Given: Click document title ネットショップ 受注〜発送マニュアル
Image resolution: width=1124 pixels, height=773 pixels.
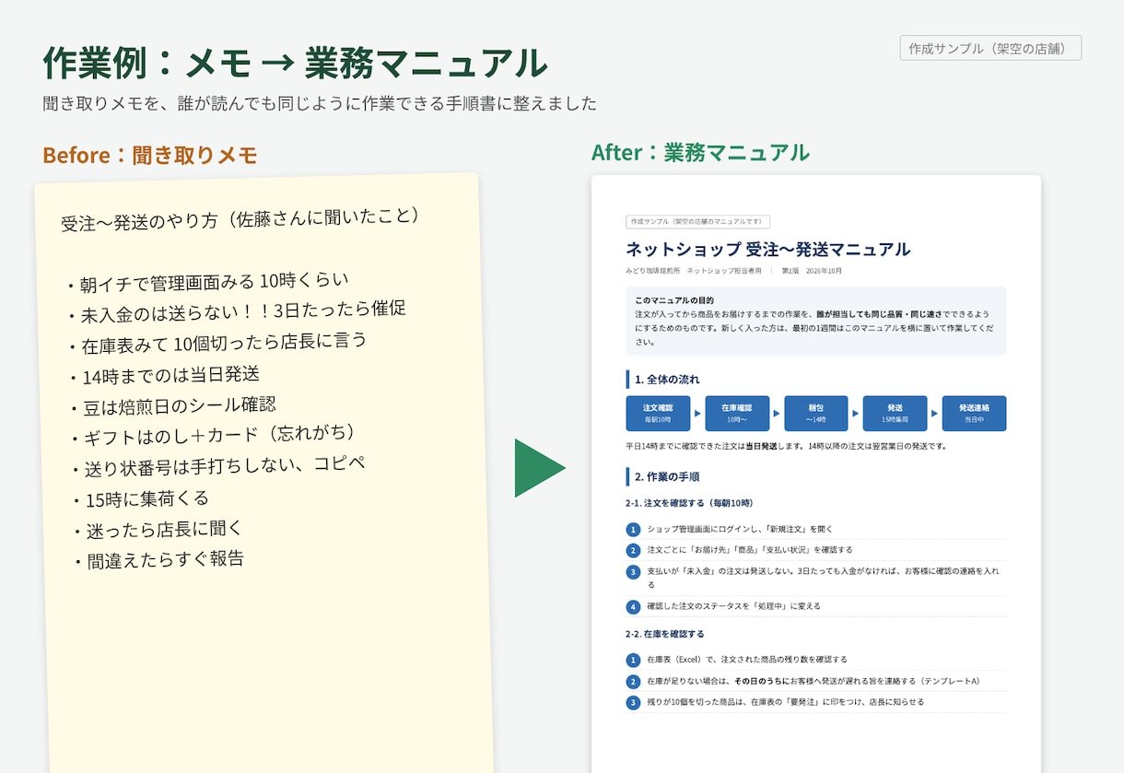Looking at the screenshot, I should point(767,250).
